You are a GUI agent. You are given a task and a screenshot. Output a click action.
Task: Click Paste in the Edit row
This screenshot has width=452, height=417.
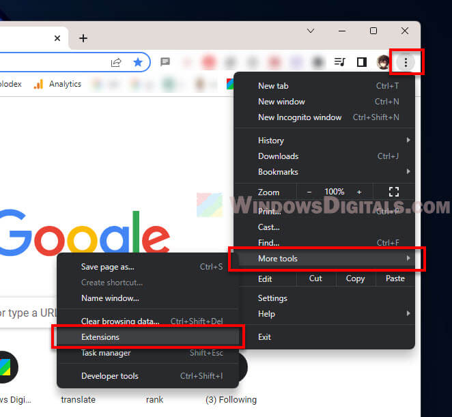[395, 278]
